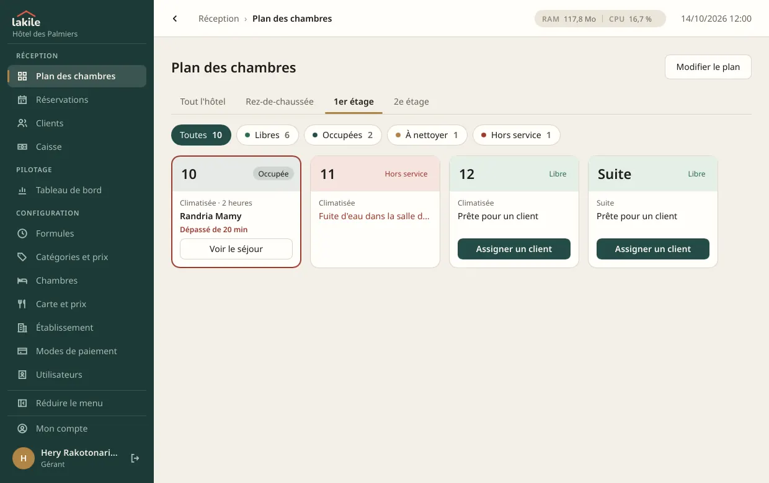Click the Plan des chambres grid icon
The height and width of the screenshot is (483, 769).
[22, 76]
